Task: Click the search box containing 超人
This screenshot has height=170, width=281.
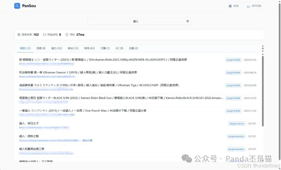Action: pyautogui.click(x=139, y=21)
